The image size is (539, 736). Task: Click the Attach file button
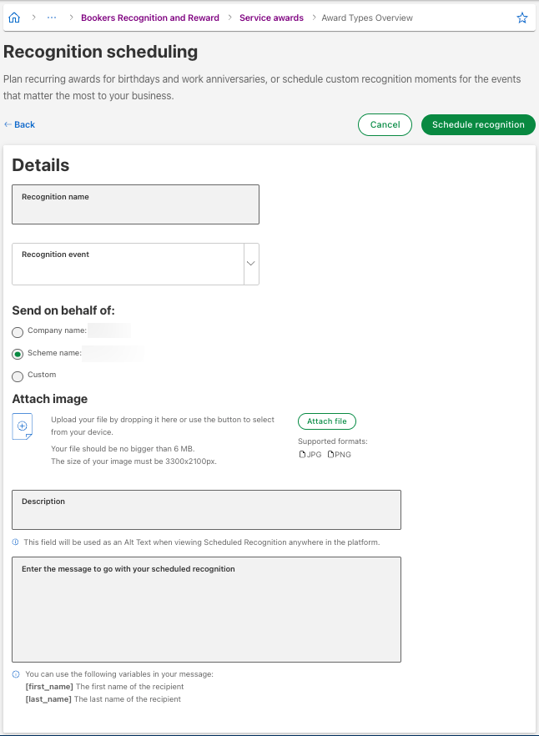[326, 421]
